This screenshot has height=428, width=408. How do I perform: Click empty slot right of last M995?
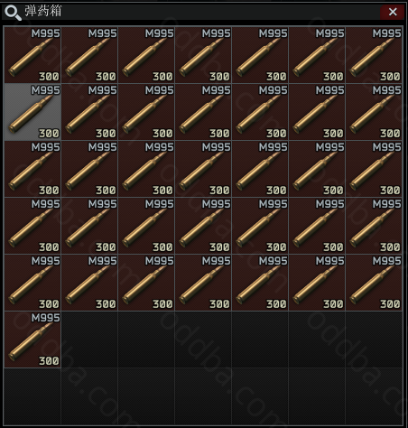click(89, 340)
